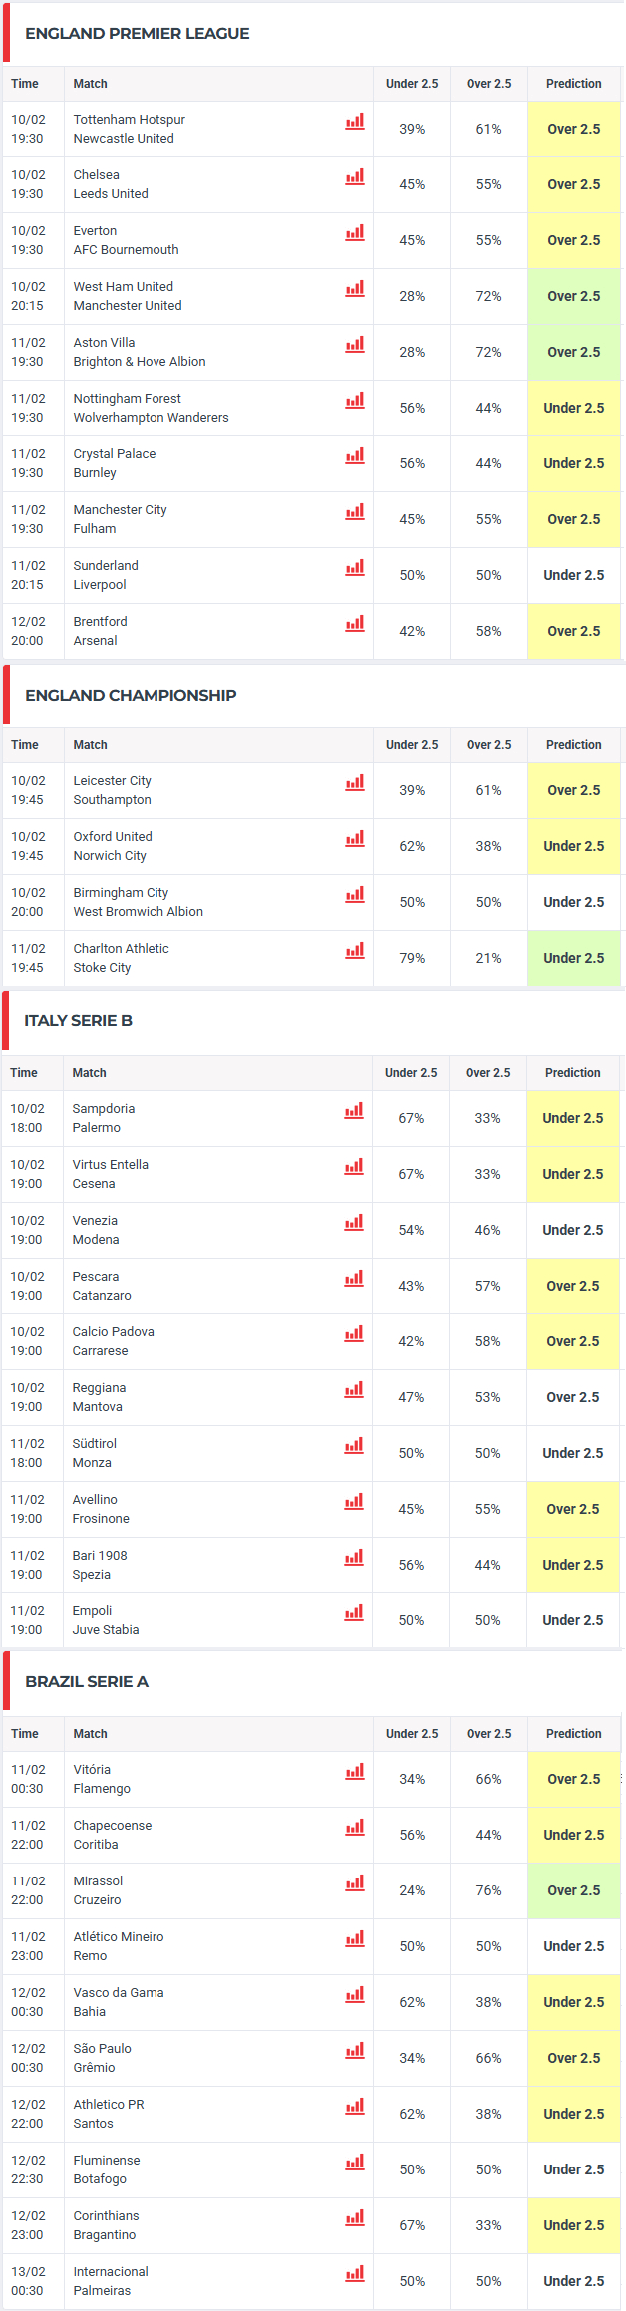
Task: Open the England Premier League heading
Action: (138, 34)
